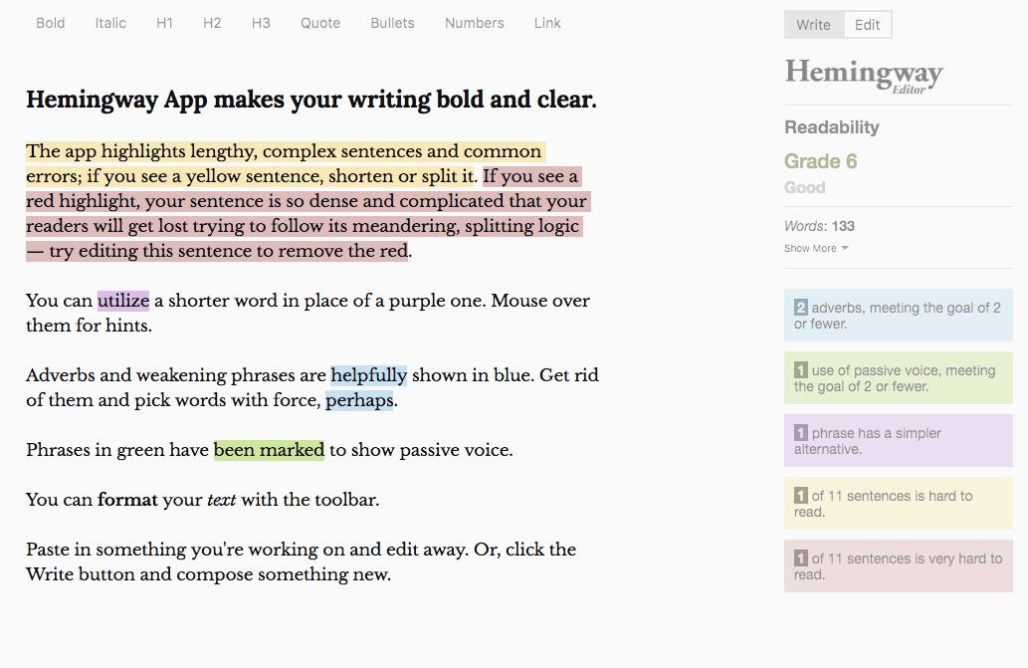Set H1 heading style
This screenshot has height=668, width=1028.
[164, 23]
